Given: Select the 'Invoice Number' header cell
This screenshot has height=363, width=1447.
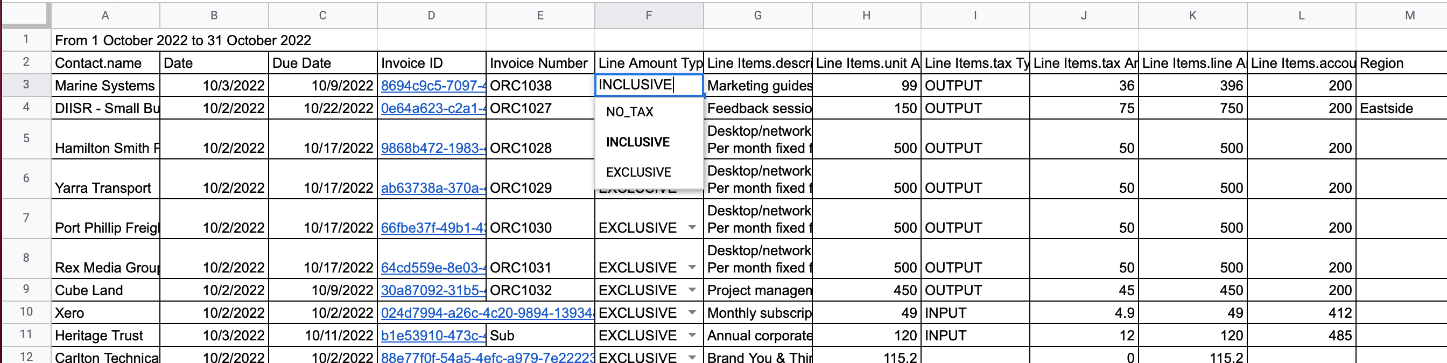Looking at the screenshot, I should pyautogui.click(x=540, y=63).
